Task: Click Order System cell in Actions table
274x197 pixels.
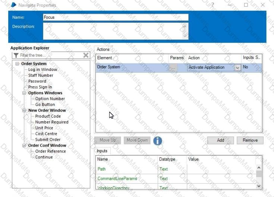Action: [x=132, y=68]
